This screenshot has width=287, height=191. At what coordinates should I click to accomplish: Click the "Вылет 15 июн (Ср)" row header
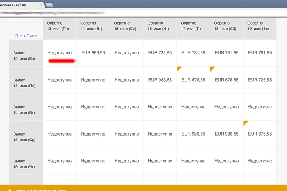coord(26,134)
